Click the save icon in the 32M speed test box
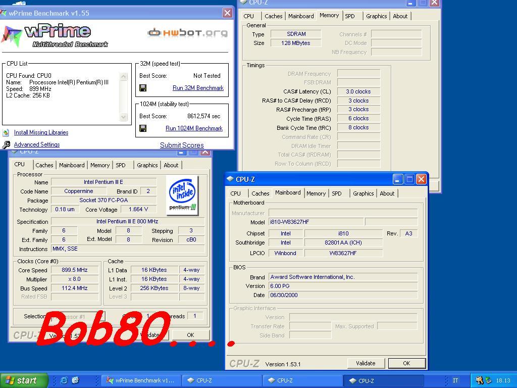The image size is (517, 388). point(143,88)
